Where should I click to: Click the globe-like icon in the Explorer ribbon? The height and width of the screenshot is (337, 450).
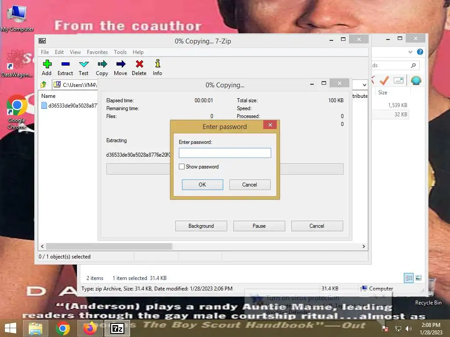[x=416, y=81]
